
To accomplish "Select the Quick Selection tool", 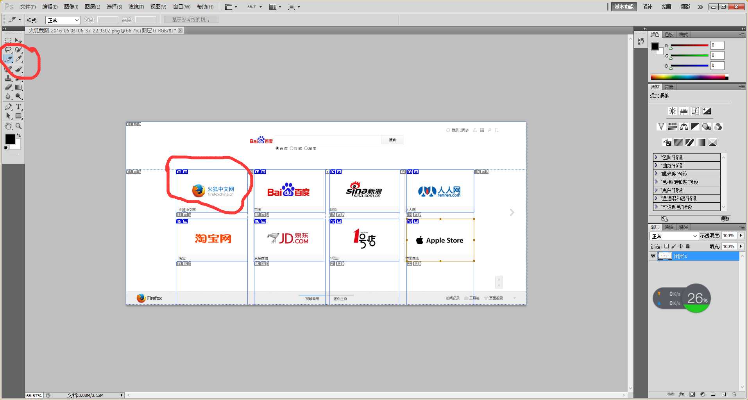I will (x=18, y=50).
